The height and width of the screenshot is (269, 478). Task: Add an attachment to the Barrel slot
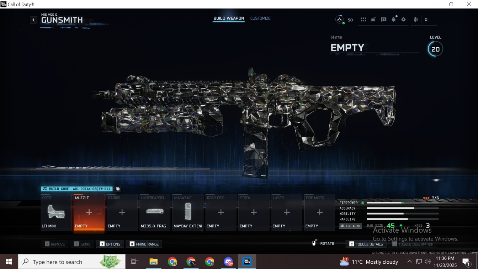[122, 212]
